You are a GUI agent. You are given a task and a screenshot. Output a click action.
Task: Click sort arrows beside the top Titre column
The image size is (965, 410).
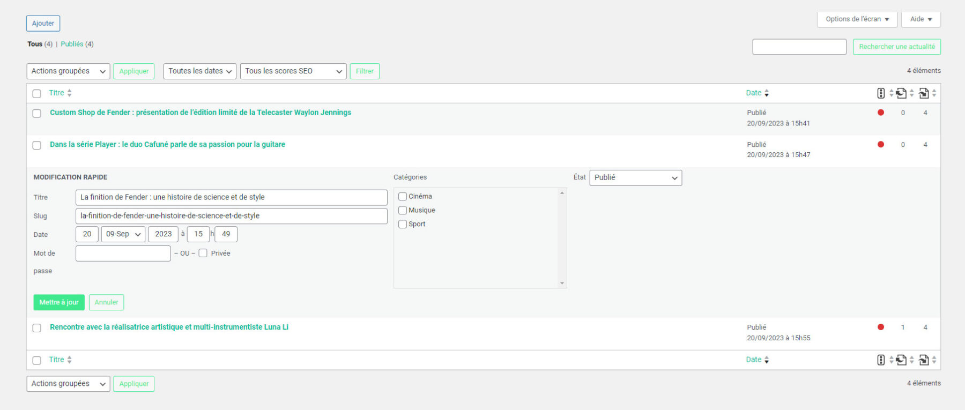(70, 93)
